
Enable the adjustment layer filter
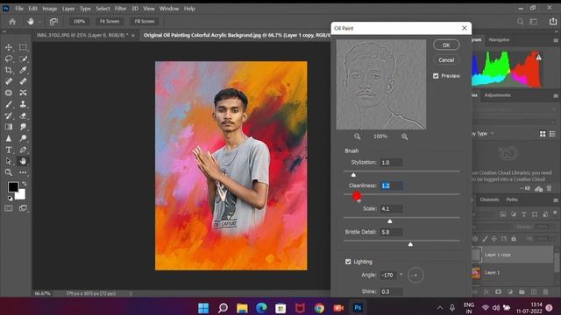tap(514, 214)
